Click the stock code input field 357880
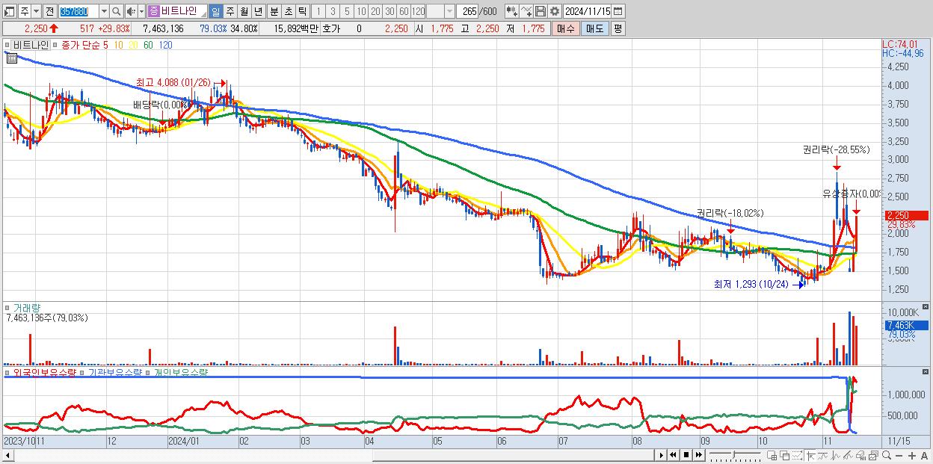This screenshot has height=464, width=933. click(x=79, y=11)
